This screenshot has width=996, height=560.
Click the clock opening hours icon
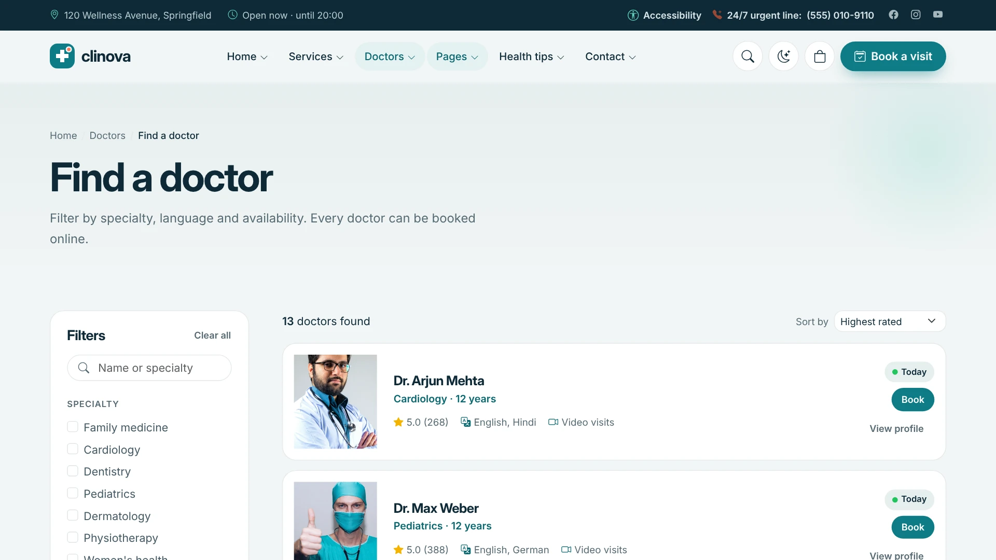(233, 15)
